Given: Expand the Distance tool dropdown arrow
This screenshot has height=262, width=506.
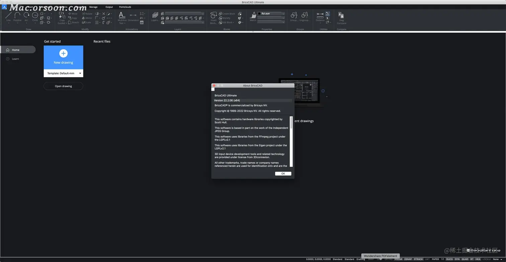Looking at the screenshot, I should pos(320,23).
